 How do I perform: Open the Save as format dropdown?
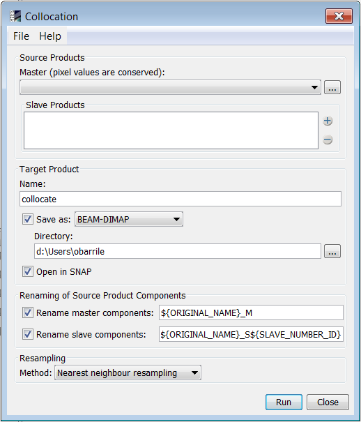(129, 219)
